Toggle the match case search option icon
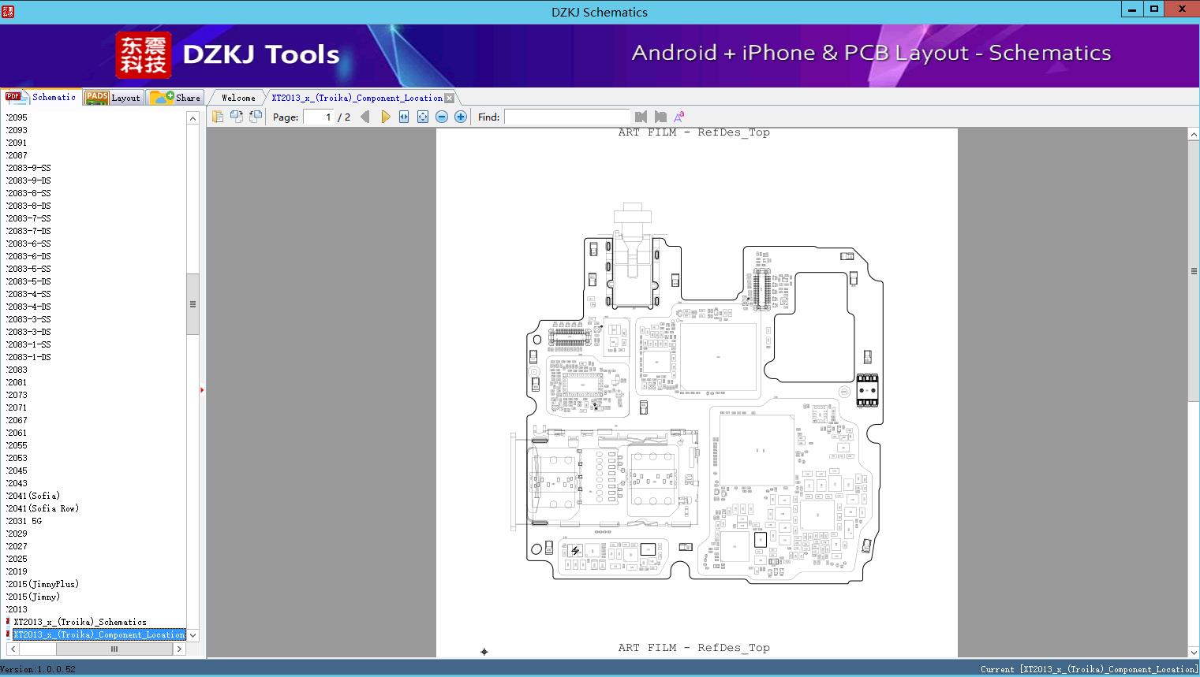 (679, 117)
